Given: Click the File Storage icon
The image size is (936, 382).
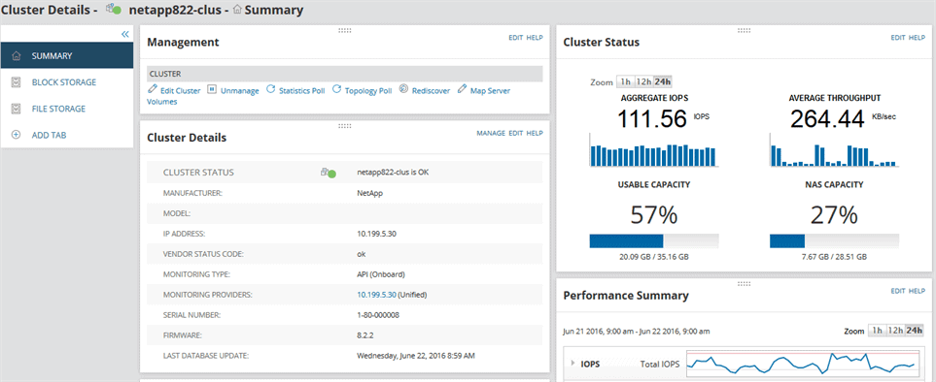Looking at the screenshot, I should tap(17, 109).
